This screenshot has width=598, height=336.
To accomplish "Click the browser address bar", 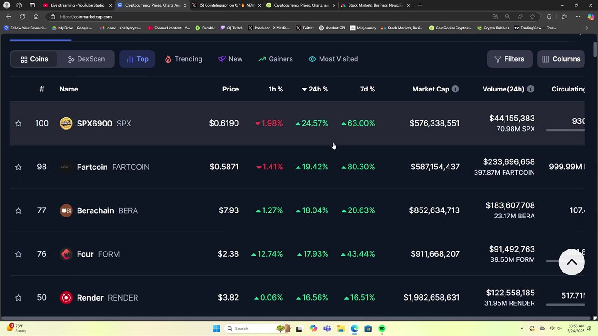I will pyautogui.click(x=266, y=17).
